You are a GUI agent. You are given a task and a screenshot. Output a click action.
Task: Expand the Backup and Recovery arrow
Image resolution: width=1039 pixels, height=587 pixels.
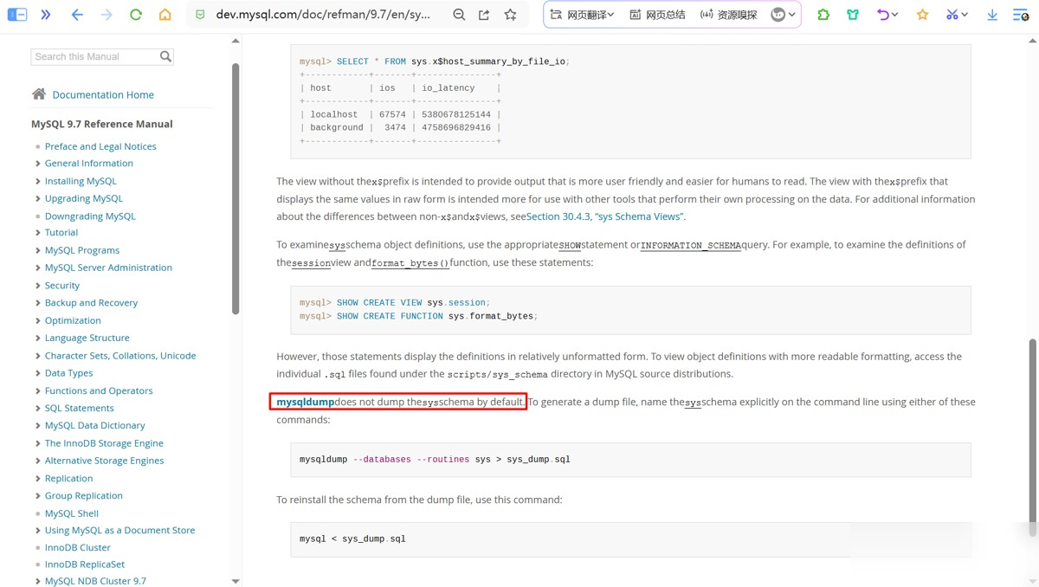tap(38, 303)
